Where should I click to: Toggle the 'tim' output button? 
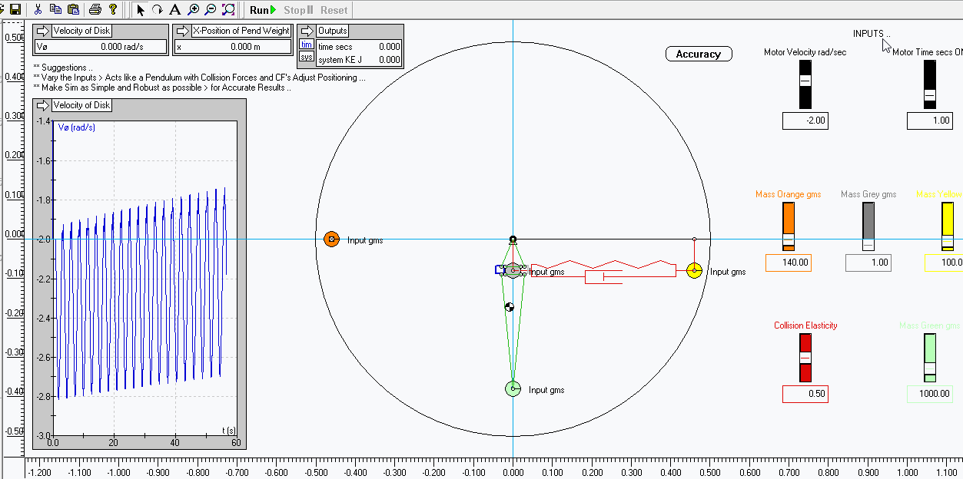tap(306, 45)
